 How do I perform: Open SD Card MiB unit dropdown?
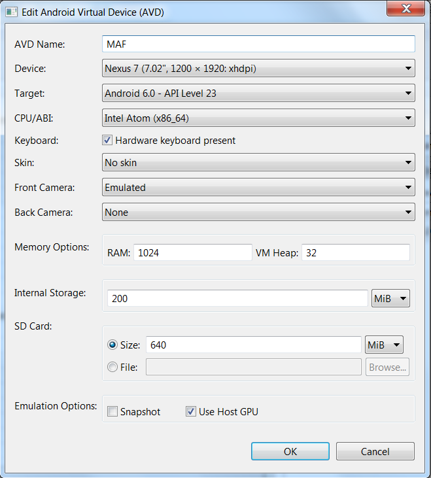[x=384, y=345]
